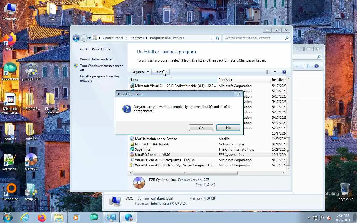This screenshot has height=223, width=357.
Task: Click the Recycle Bin icon
Action: tap(345, 192)
